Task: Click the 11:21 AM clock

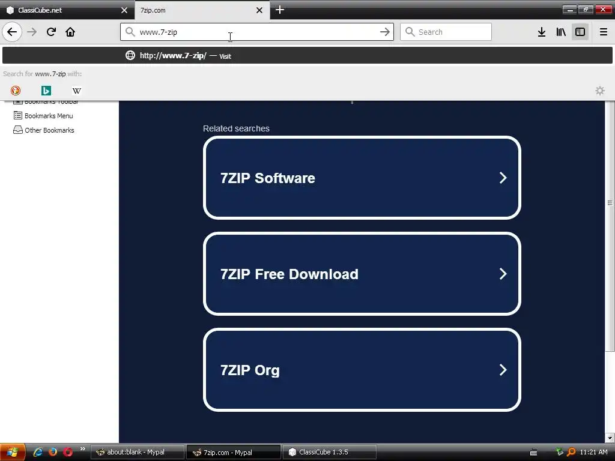Action: coord(593,452)
